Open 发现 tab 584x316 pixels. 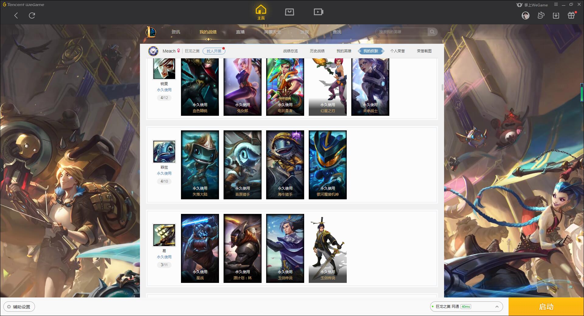304,32
